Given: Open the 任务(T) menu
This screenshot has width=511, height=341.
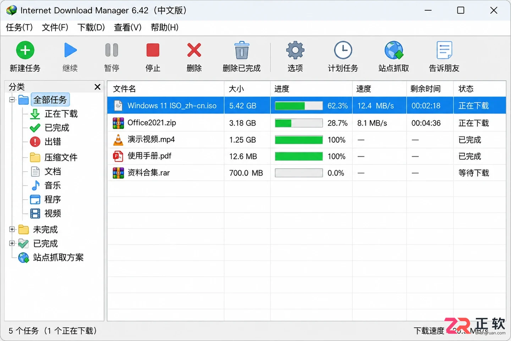Looking at the screenshot, I should [20, 27].
